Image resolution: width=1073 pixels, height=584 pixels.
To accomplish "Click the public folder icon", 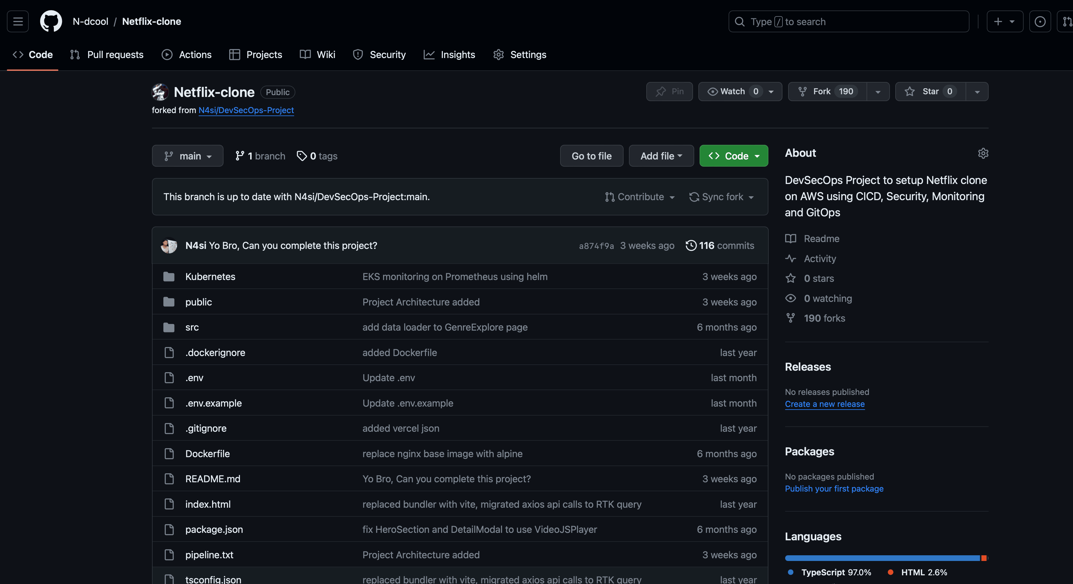I will 169,302.
